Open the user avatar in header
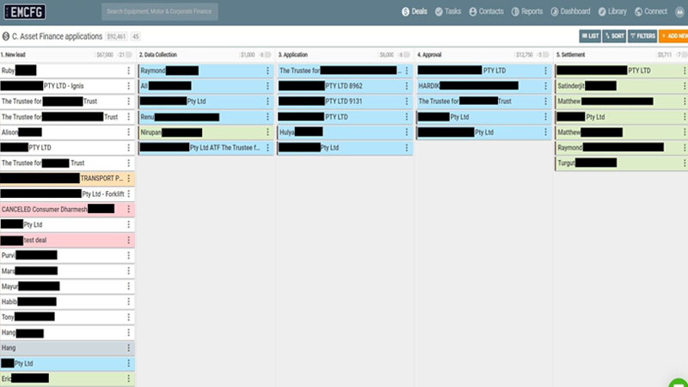 [x=679, y=12]
